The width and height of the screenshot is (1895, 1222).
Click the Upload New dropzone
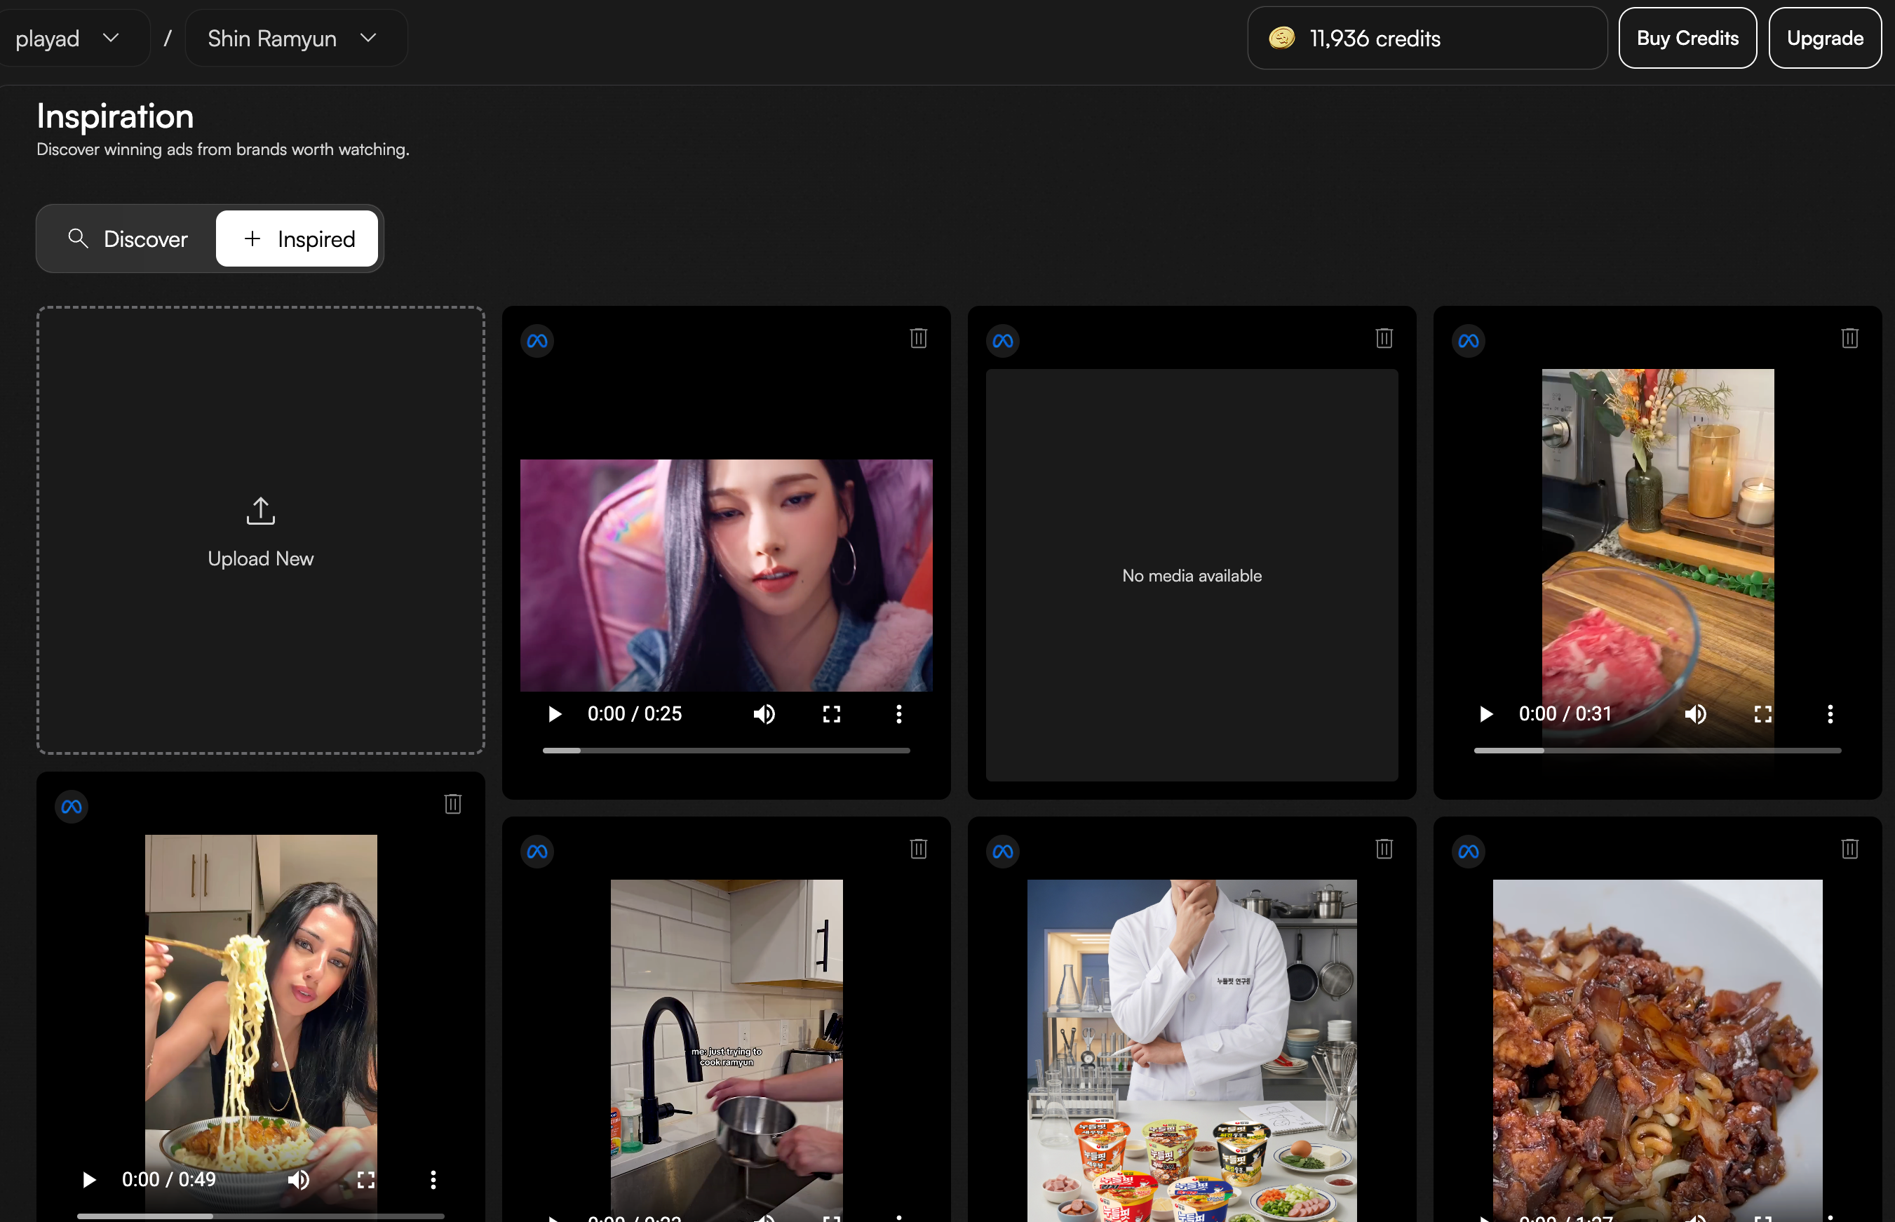(x=260, y=530)
